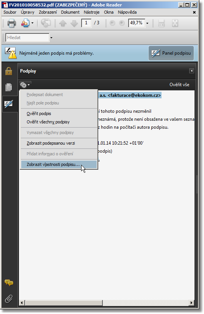
Task: Click scrollbar right arrow
Action: tap(191, 303)
